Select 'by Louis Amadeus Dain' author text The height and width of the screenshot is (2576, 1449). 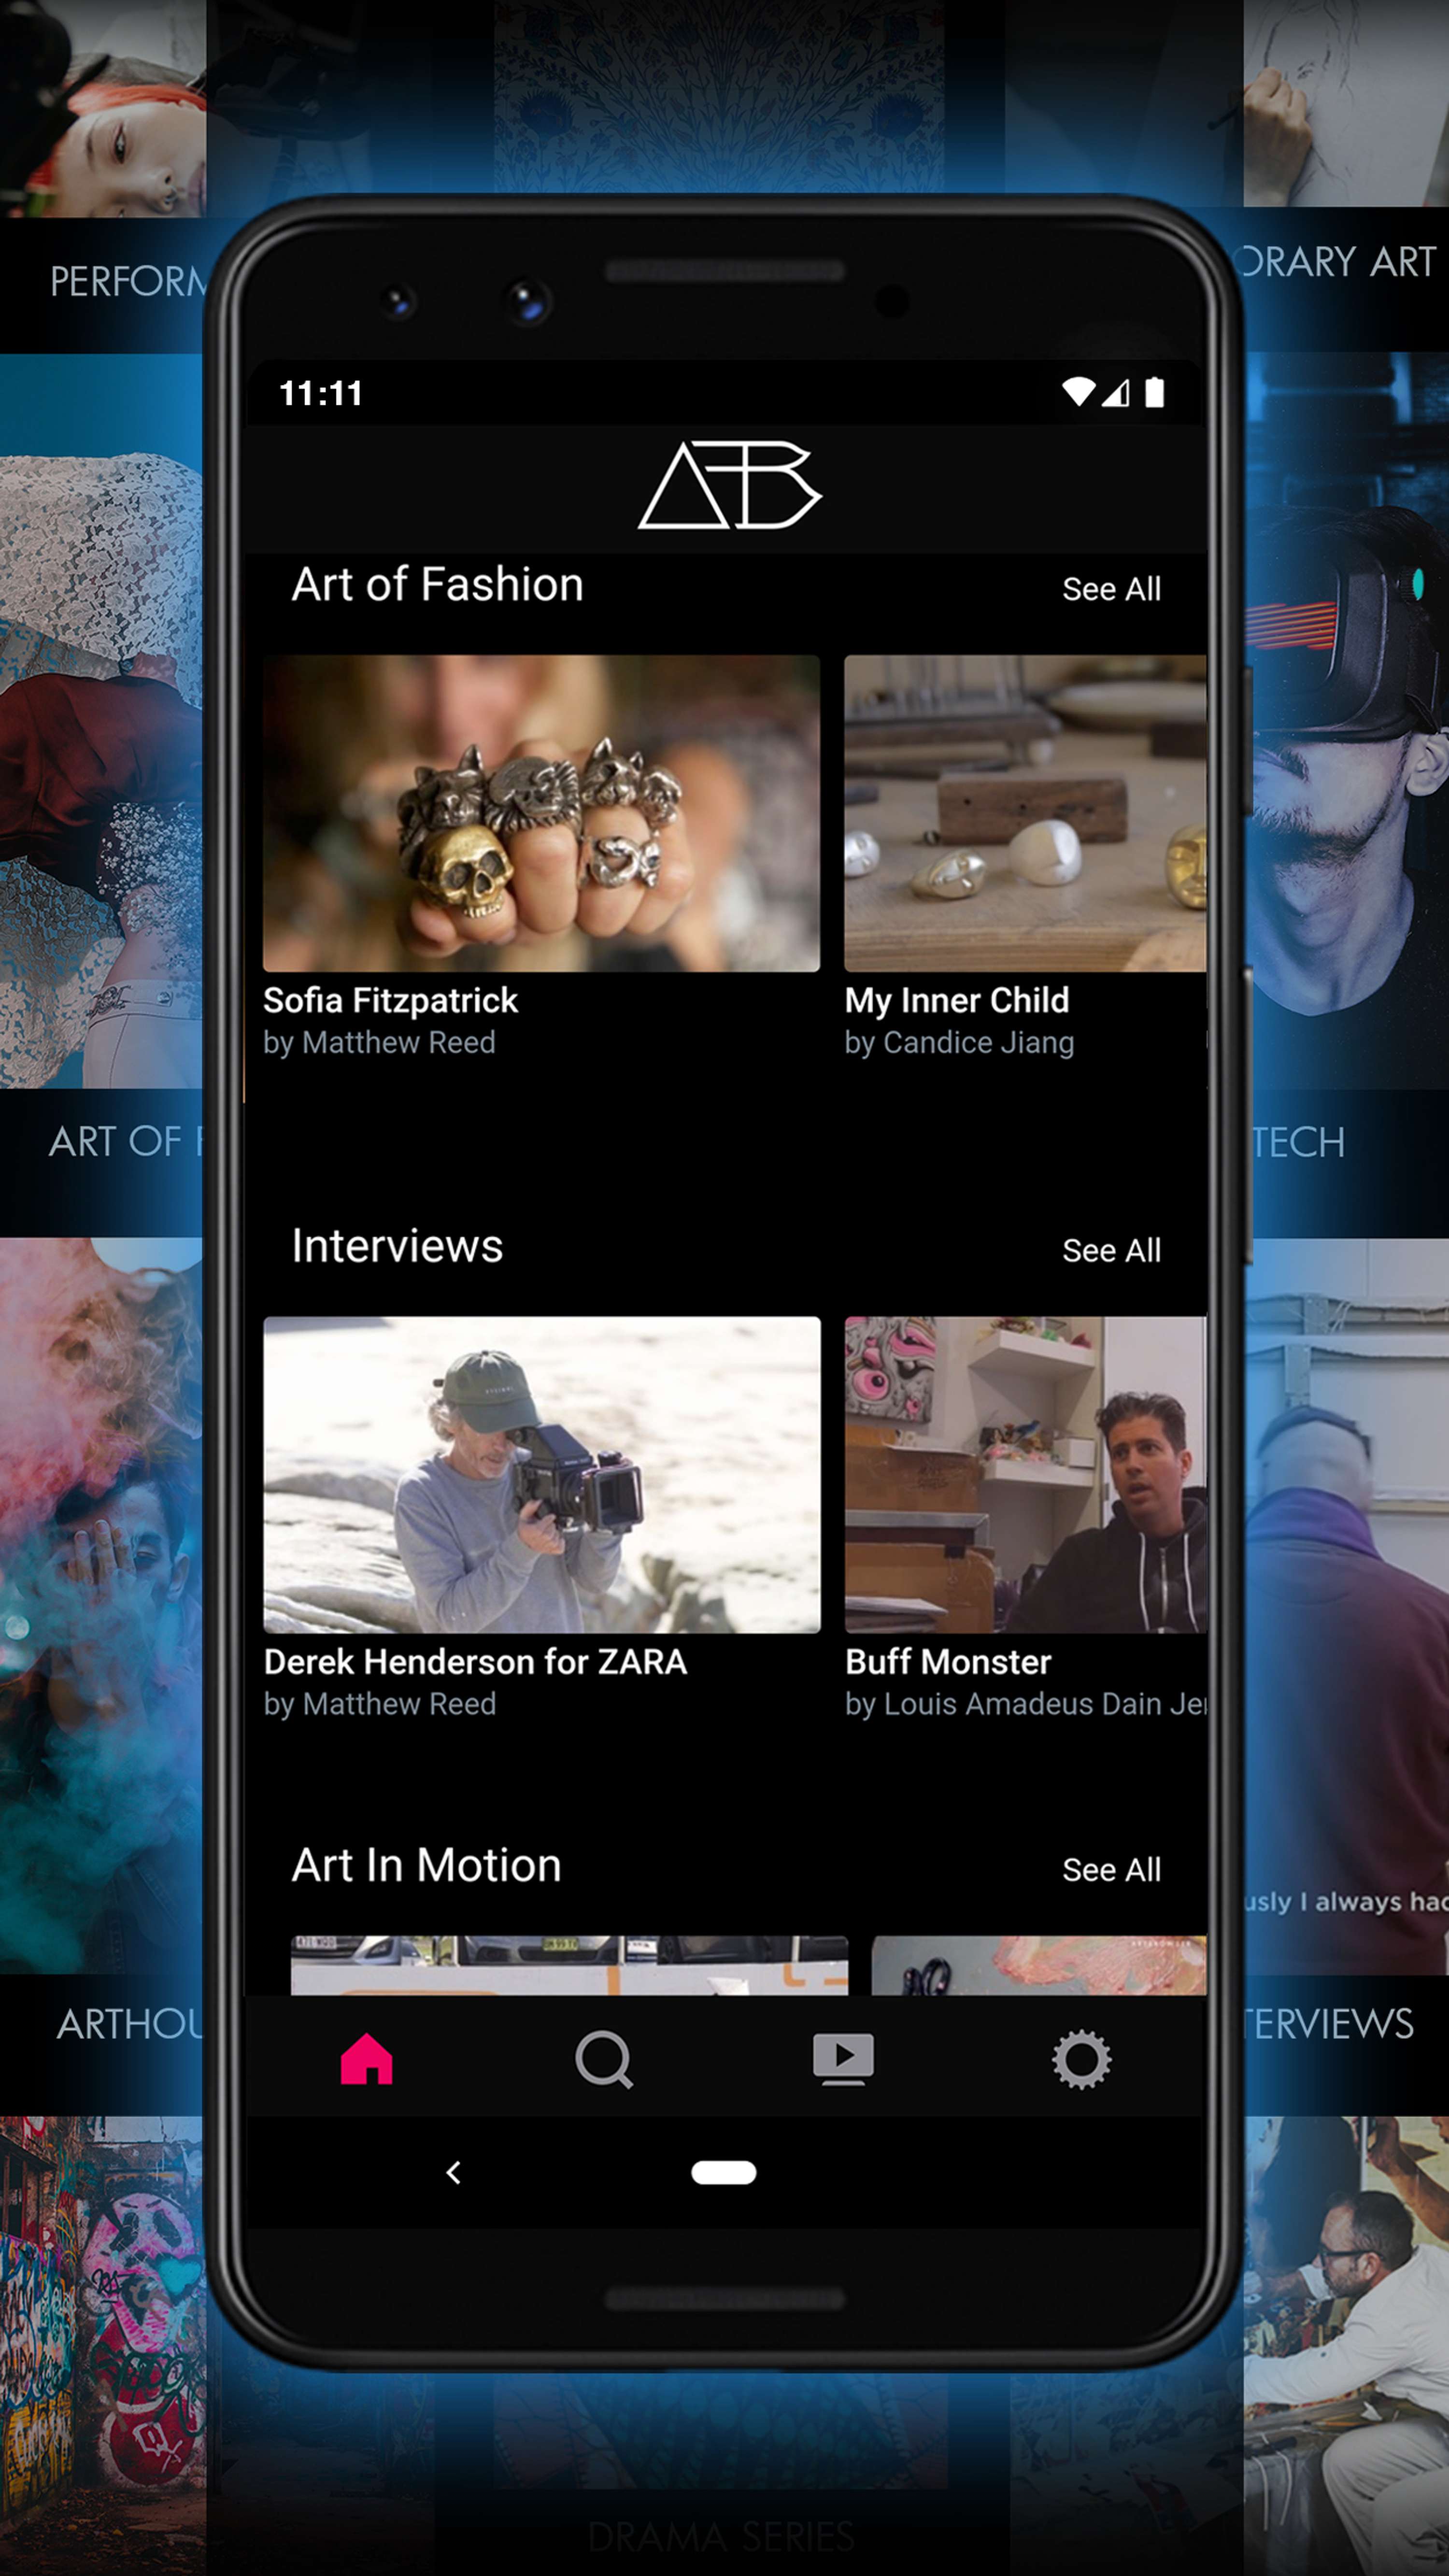(x=1025, y=1703)
